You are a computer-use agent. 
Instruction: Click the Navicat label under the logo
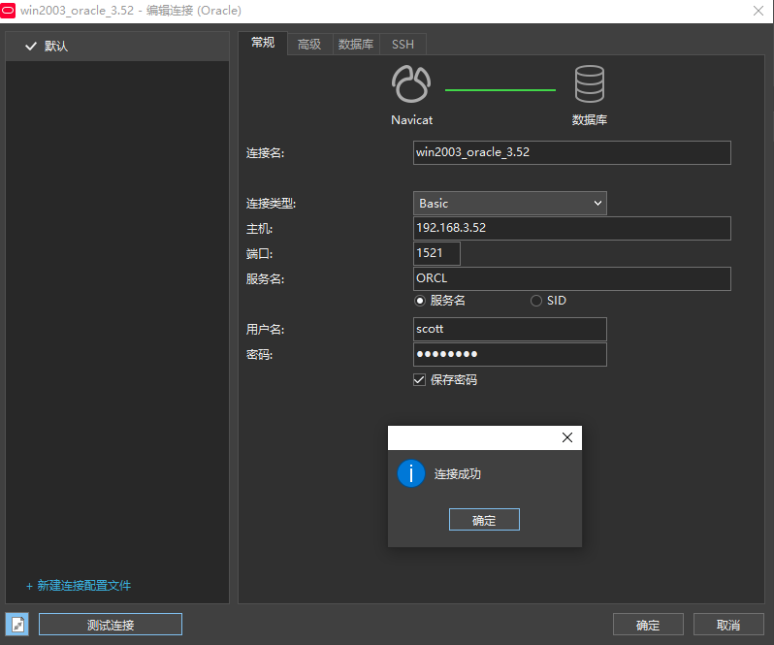click(411, 120)
